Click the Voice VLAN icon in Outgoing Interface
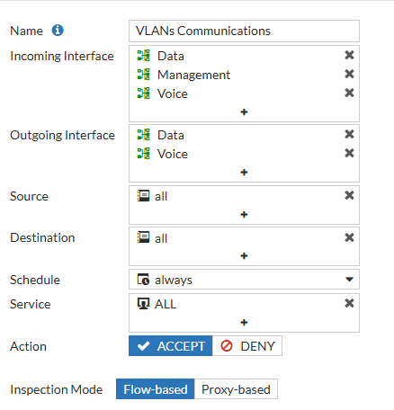 (143, 154)
